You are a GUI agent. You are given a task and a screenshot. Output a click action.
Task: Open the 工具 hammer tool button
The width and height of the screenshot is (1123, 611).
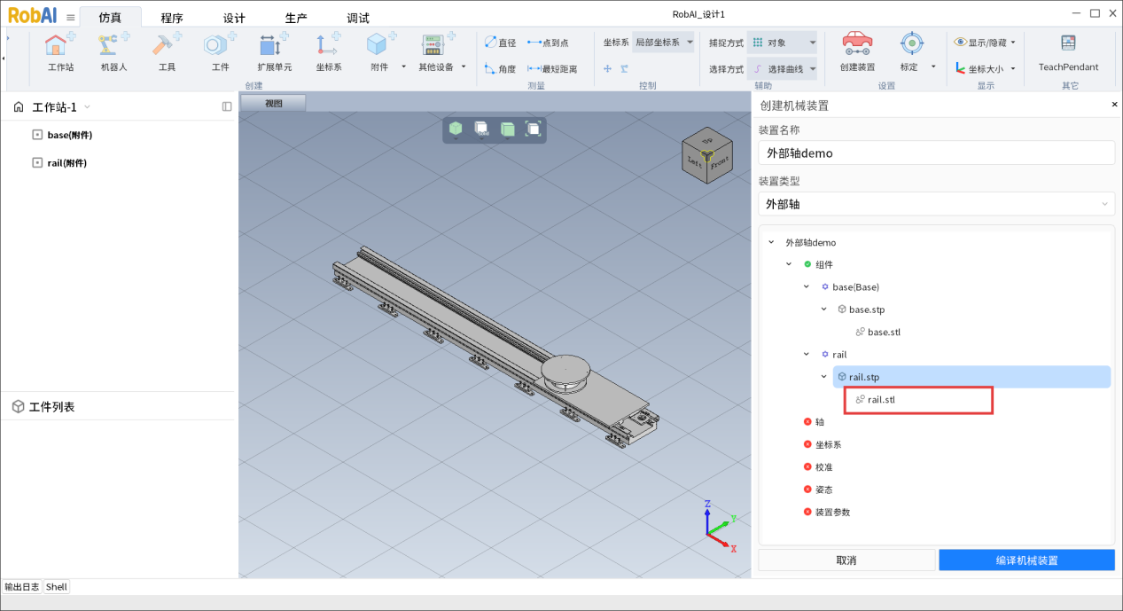[x=167, y=51]
